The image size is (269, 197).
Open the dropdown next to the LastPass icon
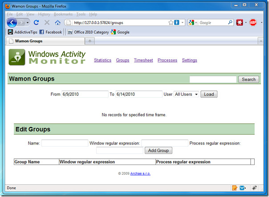pos(246,22)
